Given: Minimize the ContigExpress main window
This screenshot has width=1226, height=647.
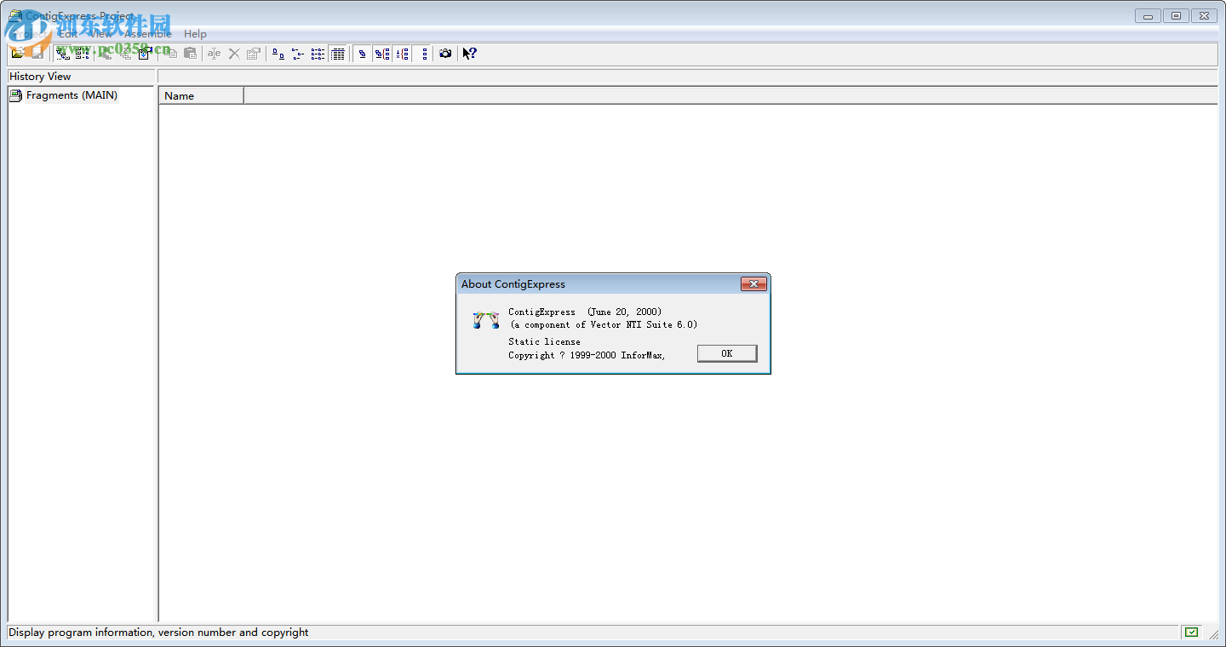Looking at the screenshot, I should click(1148, 15).
